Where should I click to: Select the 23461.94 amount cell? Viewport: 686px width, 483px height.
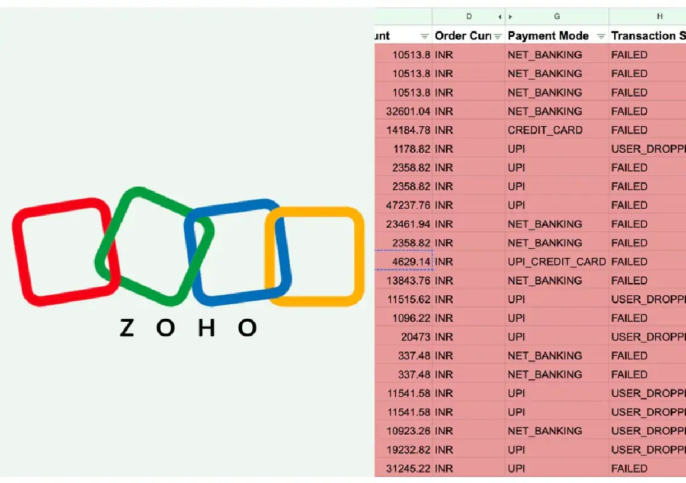tap(403, 224)
